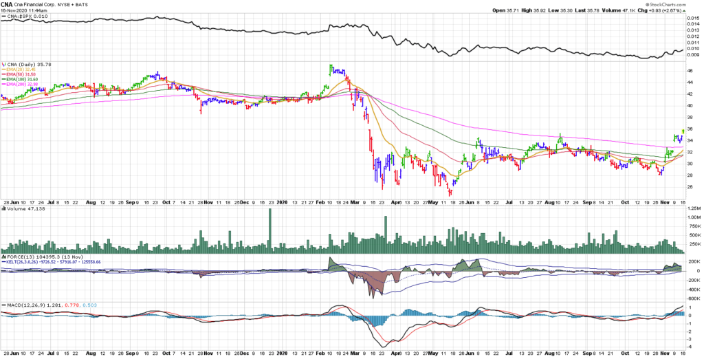The width and height of the screenshot is (704, 359).
Task: Click the bar-chart icon beside Volume 47,138
Action: 3,209
